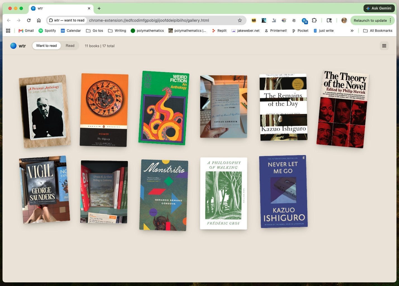Select Vigil by George Saunders cover
This screenshot has width=399, height=286.
[x=44, y=190]
